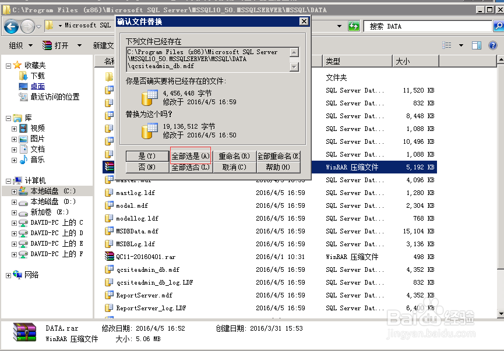Click the folder icon in the address bar breadcrumb

(50, 26)
